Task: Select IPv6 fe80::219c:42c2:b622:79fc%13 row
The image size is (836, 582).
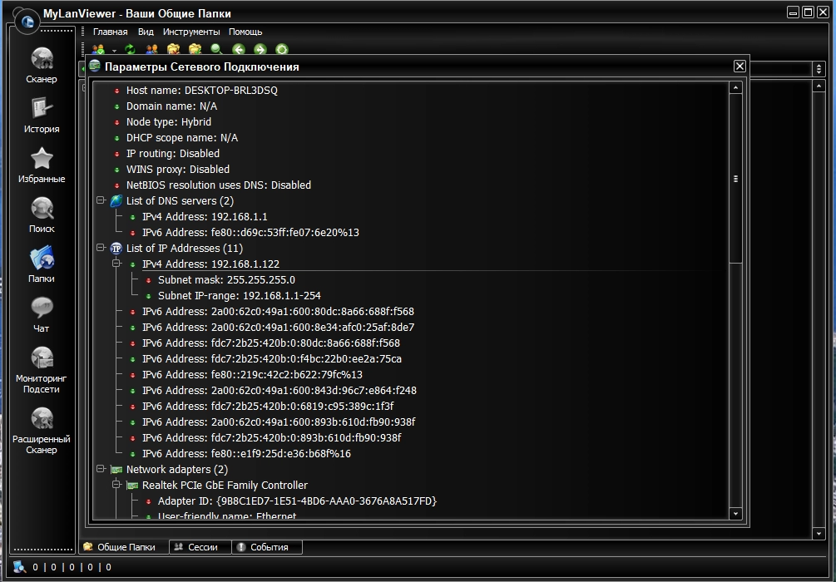Action: (x=252, y=375)
